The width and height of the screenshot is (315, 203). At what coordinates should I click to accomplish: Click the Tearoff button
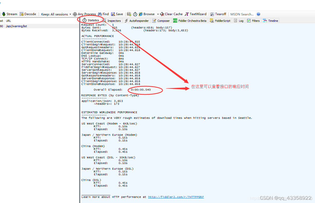click(218, 14)
